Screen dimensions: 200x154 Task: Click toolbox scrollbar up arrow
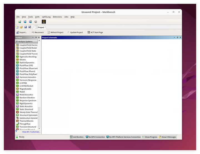pyautogui.click(x=39, y=40)
